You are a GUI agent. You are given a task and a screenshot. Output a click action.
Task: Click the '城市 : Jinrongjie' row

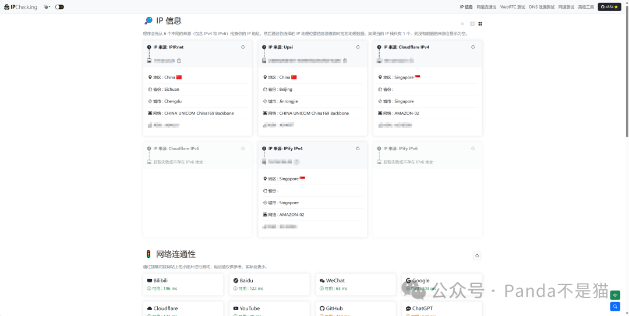[x=313, y=101]
